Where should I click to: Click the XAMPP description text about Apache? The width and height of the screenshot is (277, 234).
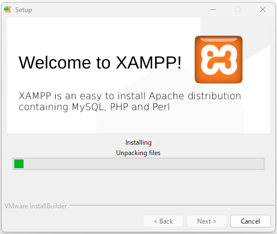point(130,101)
